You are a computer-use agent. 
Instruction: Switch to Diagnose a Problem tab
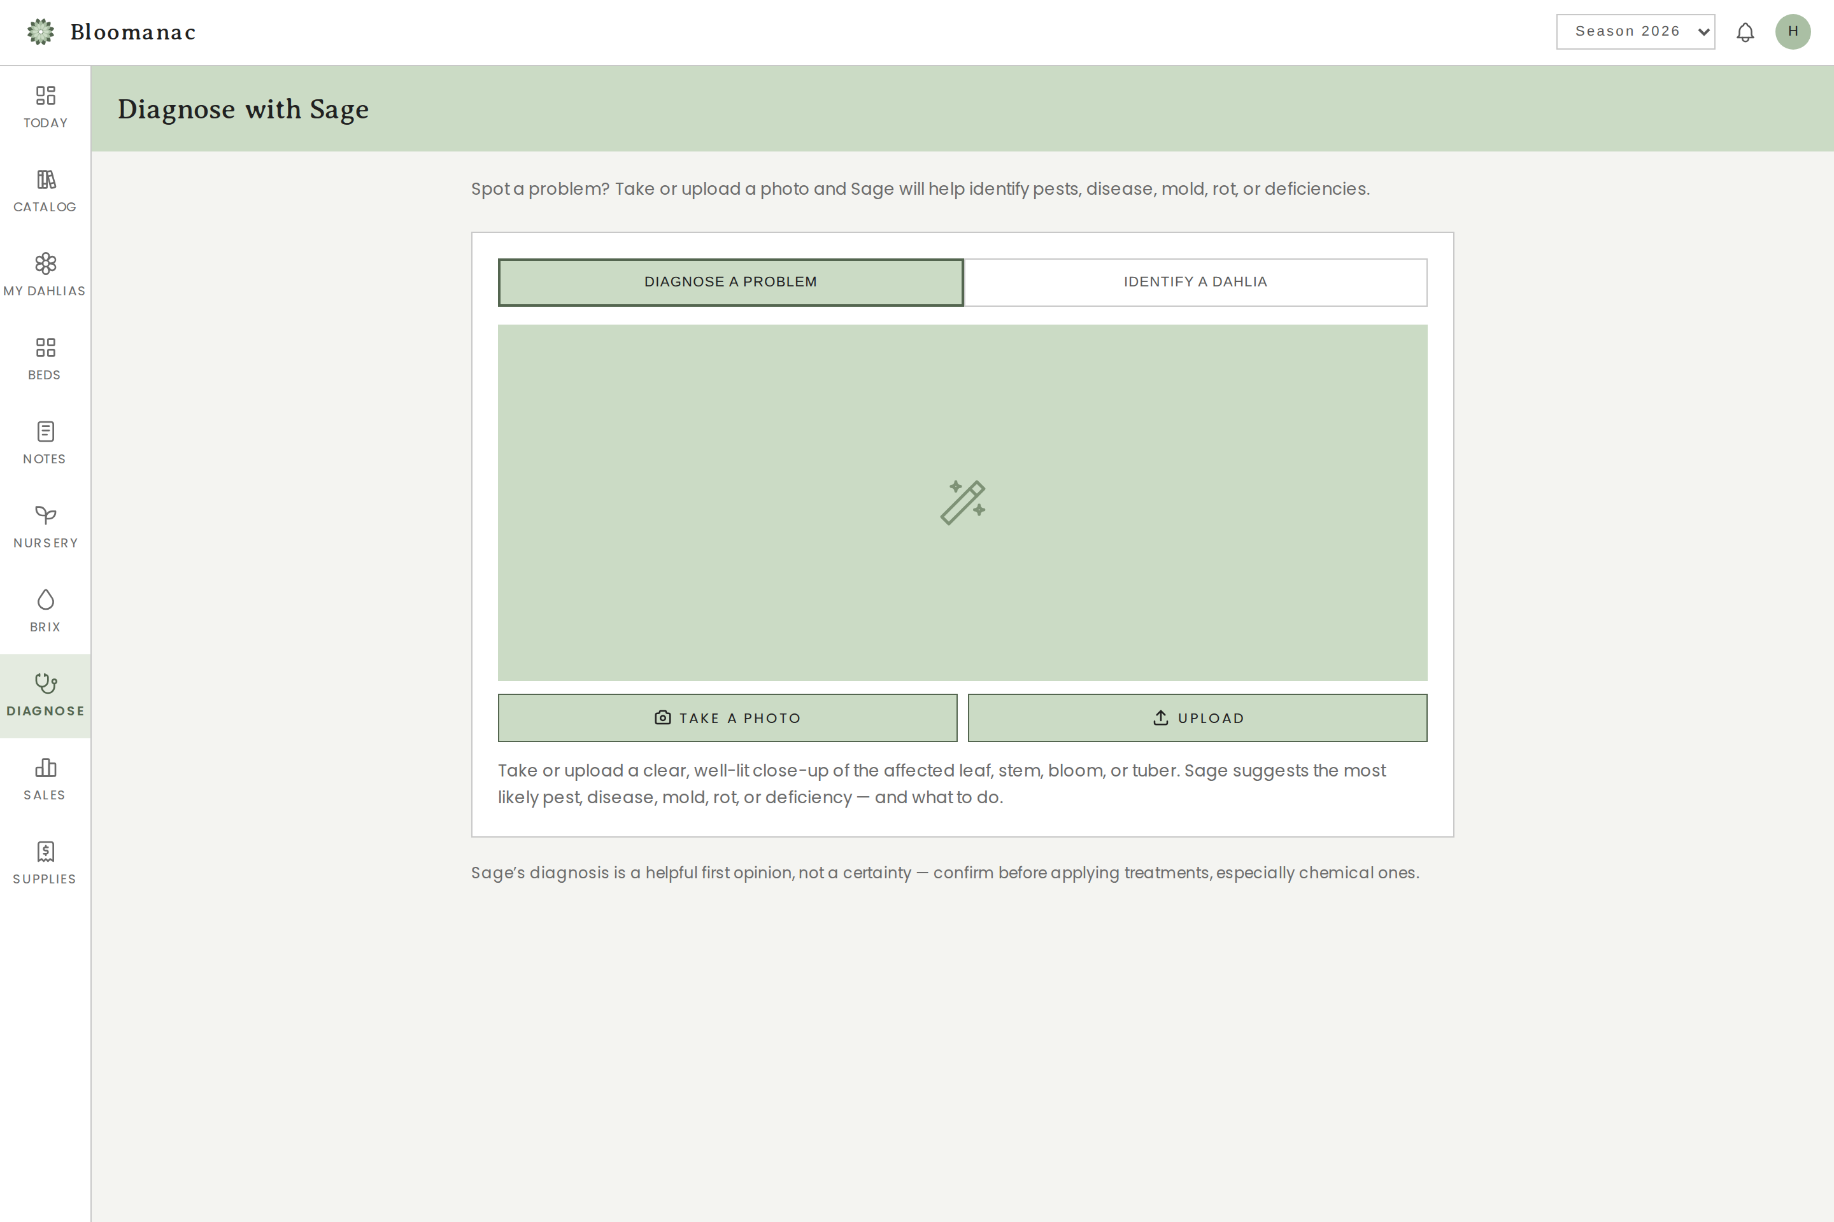(x=730, y=282)
